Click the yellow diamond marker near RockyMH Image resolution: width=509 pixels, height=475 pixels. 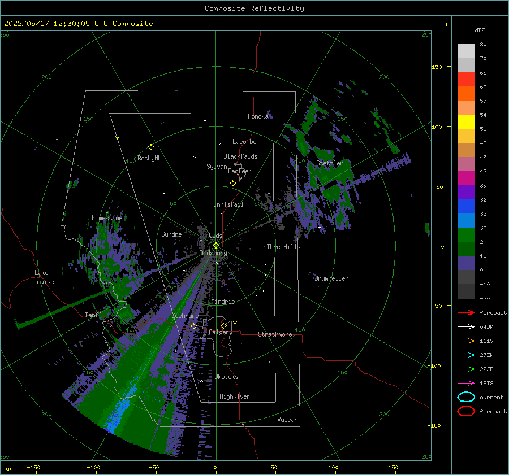(151, 147)
